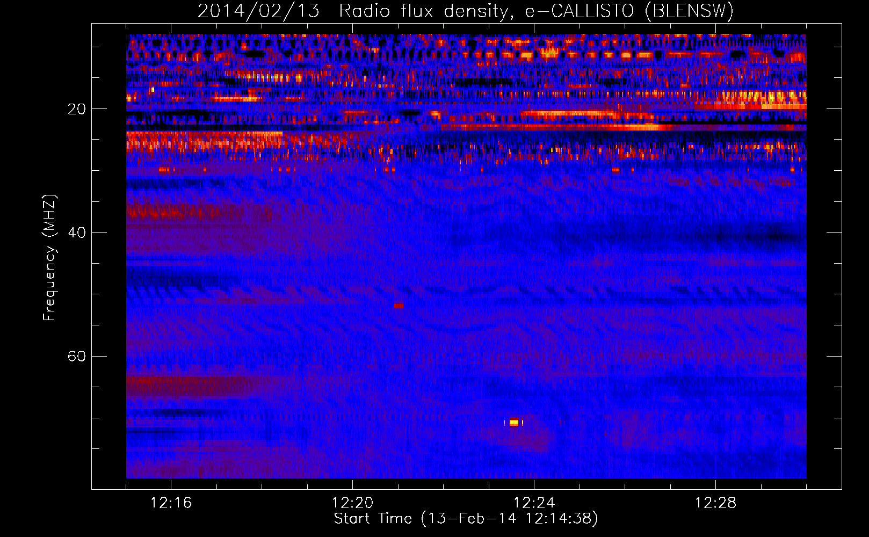
Task: Click the 12:20 time tick label
Action: (352, 503)
